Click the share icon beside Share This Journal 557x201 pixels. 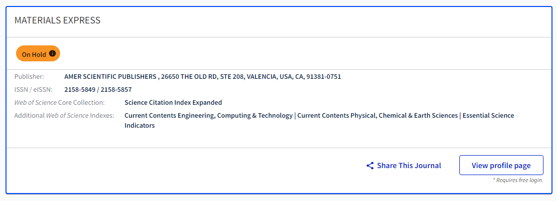[370, 166]
